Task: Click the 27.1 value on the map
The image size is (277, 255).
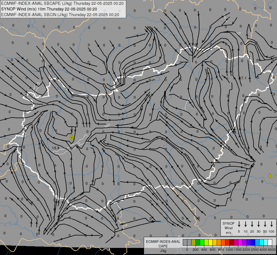Action: coord(243,78)
